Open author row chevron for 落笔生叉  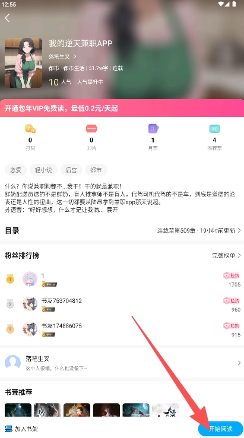point(239,363)
